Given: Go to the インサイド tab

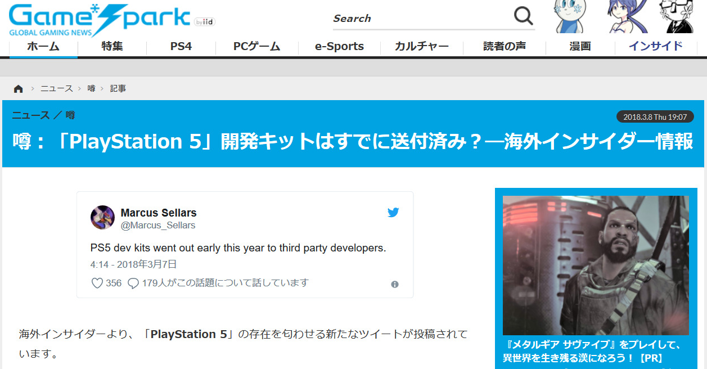Looking at the screenshot, I should [655, 47].
